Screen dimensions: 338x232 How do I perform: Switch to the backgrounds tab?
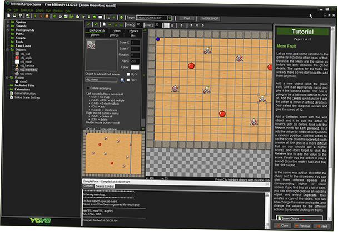pyautogui.click(x=97, y=30)
